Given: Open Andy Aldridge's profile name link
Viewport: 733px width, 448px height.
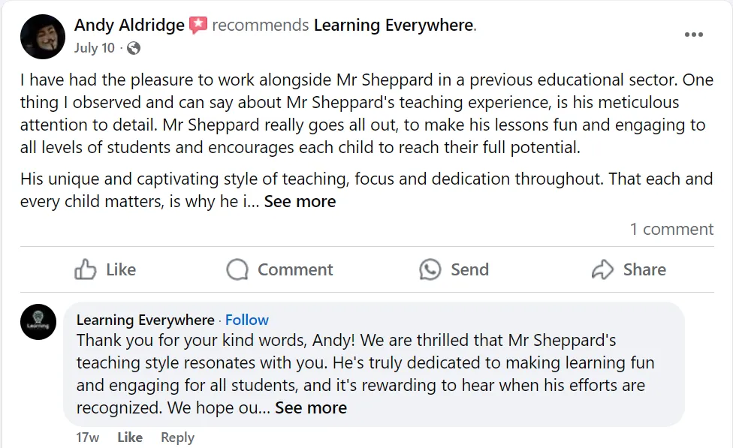Looking at the screenshot, I should click(x=129, y=26).
